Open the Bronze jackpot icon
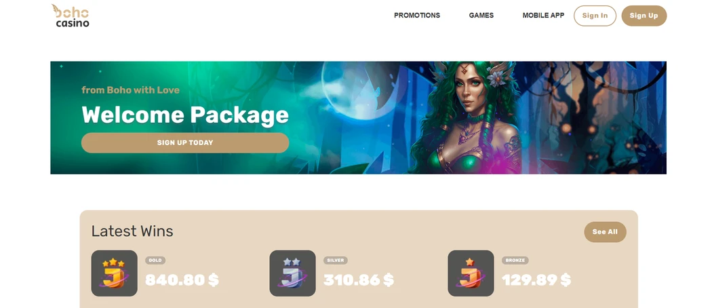The height and width of the screenshot is (308, 712). (x=471, y=273)
